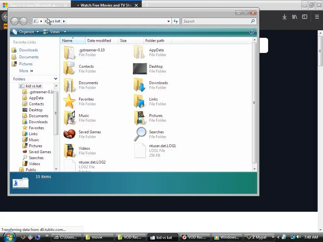This screenshot has height=242, width=323.
Task: Sort by Folder path column header
Action: (x=157, y=41)
